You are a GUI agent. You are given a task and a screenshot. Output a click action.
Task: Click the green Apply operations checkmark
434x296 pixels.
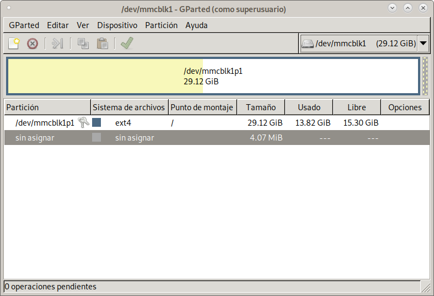tap(127, 43)
